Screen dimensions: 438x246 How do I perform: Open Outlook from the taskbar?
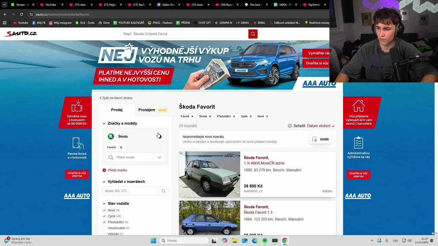pyautogui.click(x=245, y=241)
